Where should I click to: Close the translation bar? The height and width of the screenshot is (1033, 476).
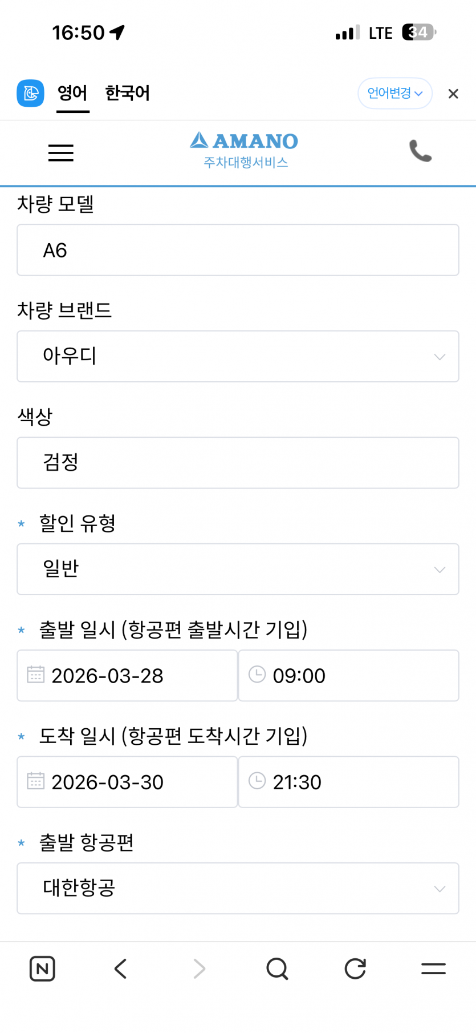click(453, 94)
